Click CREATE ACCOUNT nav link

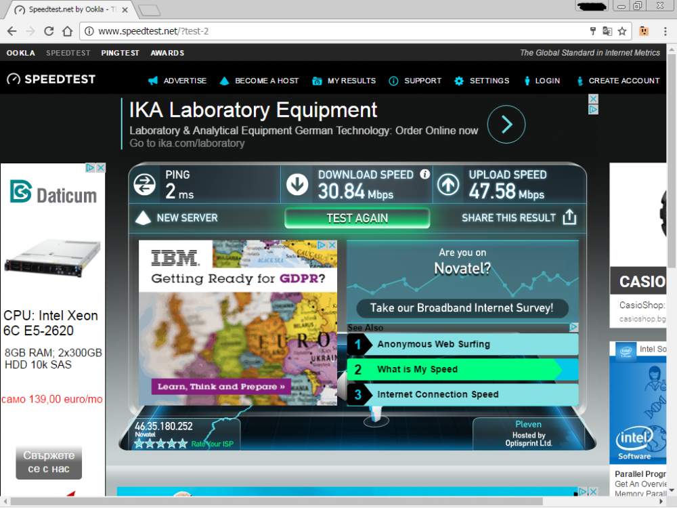tap(624, 81)
